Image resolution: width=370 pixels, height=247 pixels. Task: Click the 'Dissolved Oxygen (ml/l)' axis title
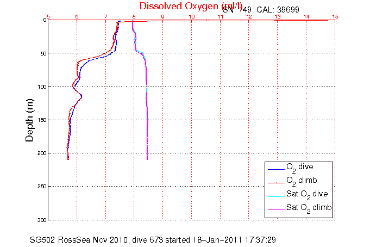click(191, 6)
